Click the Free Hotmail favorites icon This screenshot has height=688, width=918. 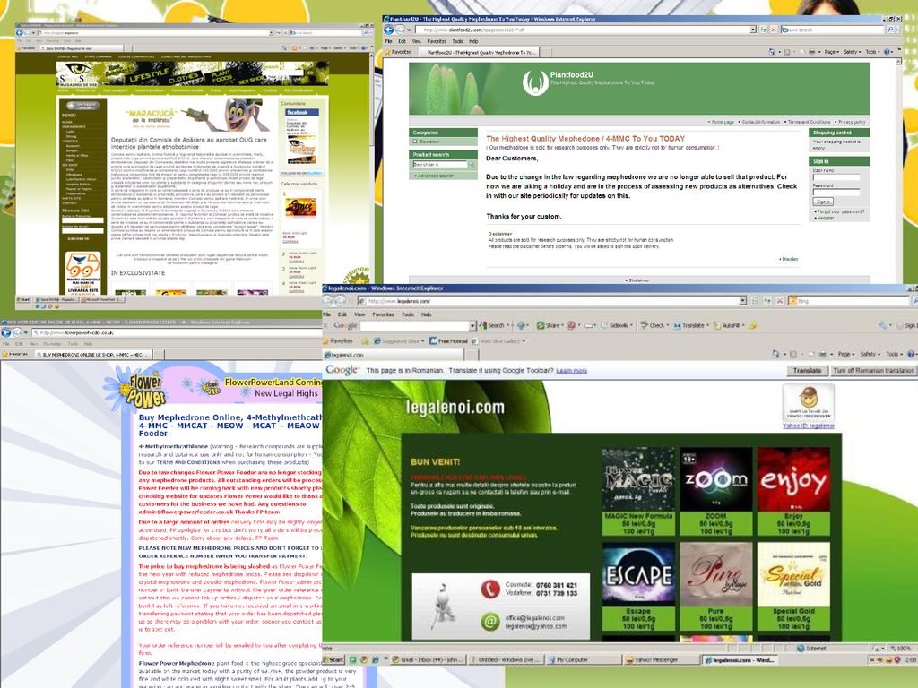click(x=433, y=340)
